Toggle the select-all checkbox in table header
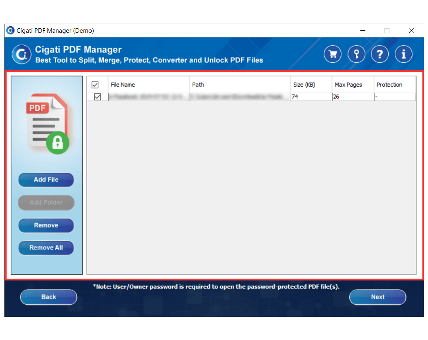Viewport: 428px width, 340px height. [95, 85]
